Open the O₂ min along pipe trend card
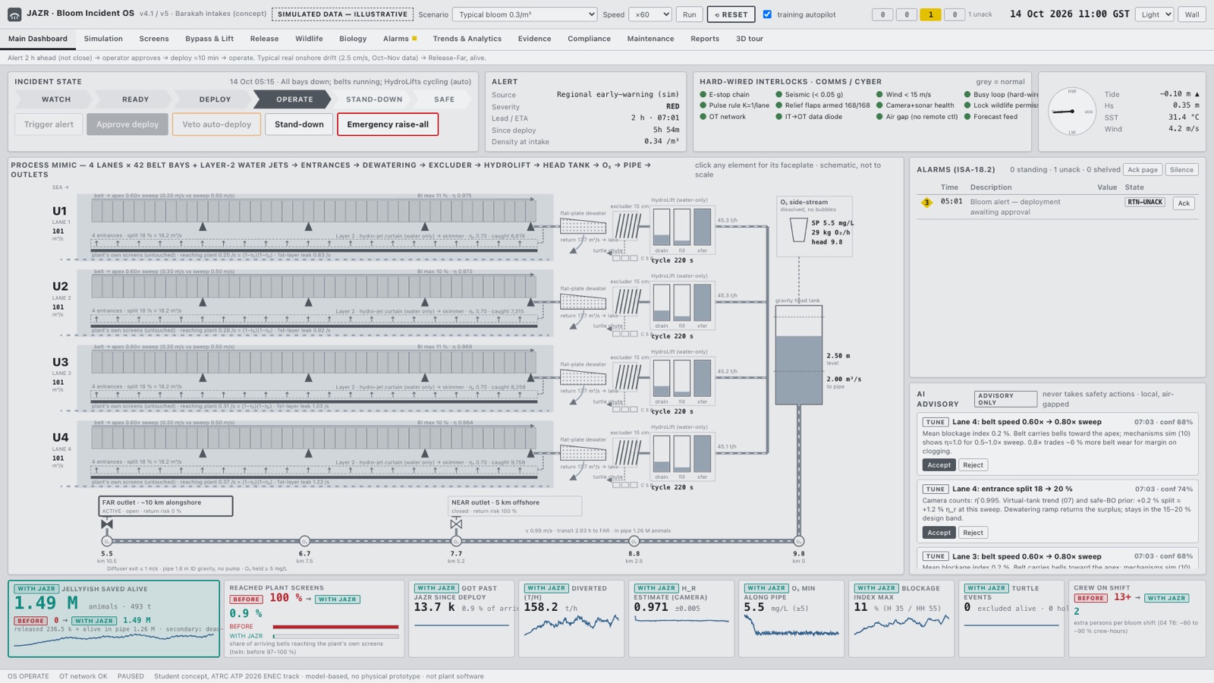The height and width of the screenshot is (683, 1214). [791, 618]
